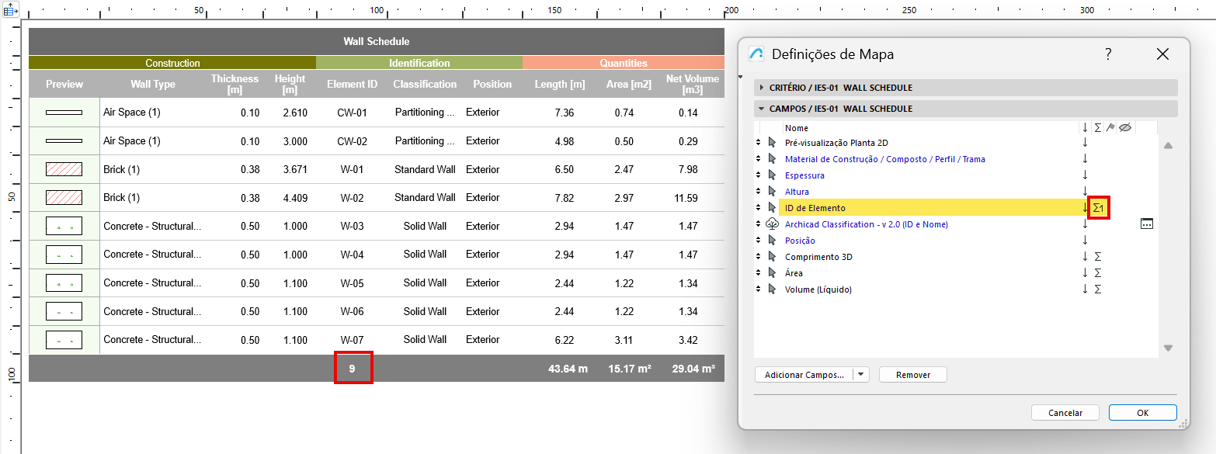This screenshot has height=454, width=1216.
Task: Click sort arrow for Espessura field
Action: (x=1085, y=175)
